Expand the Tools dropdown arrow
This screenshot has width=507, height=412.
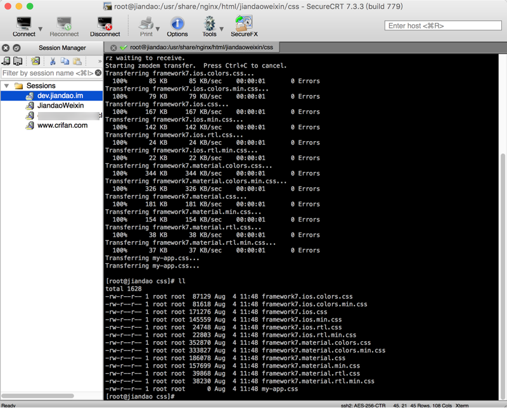(221, 29)
